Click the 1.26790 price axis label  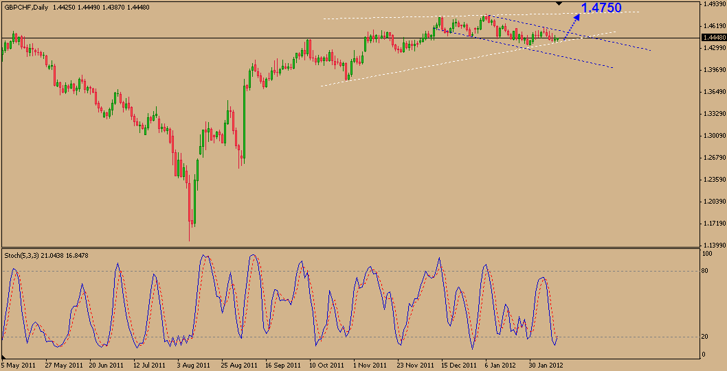click(x=715, y=158)
